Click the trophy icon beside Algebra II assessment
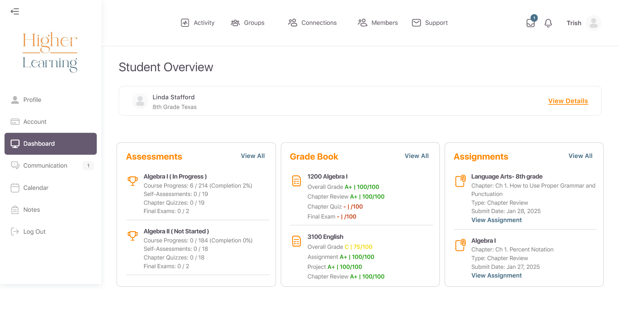This screenshot has width=619, height=323. tap(133, 236)
